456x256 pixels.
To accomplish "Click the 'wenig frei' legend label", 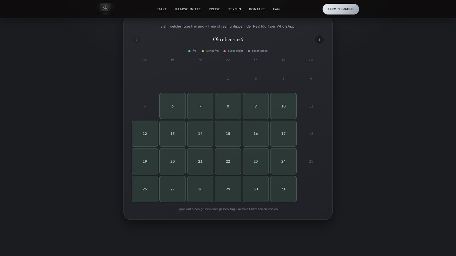I will (213, 51).
